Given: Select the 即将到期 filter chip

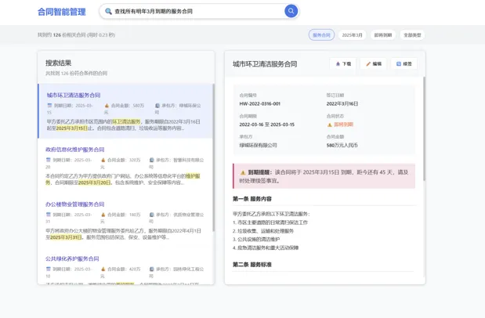Looking at the screenshot, I should (383, 35).
